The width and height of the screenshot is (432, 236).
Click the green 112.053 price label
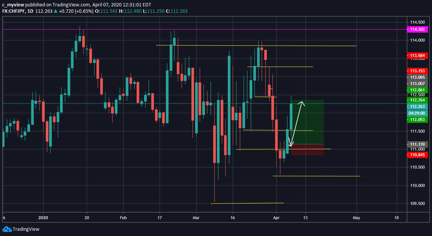tap(417, 119)
